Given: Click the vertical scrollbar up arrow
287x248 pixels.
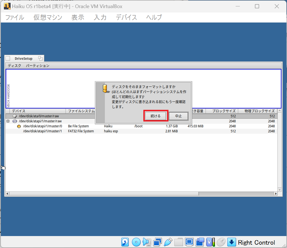Looking at the screenshot, I should (x=279, y=111).
